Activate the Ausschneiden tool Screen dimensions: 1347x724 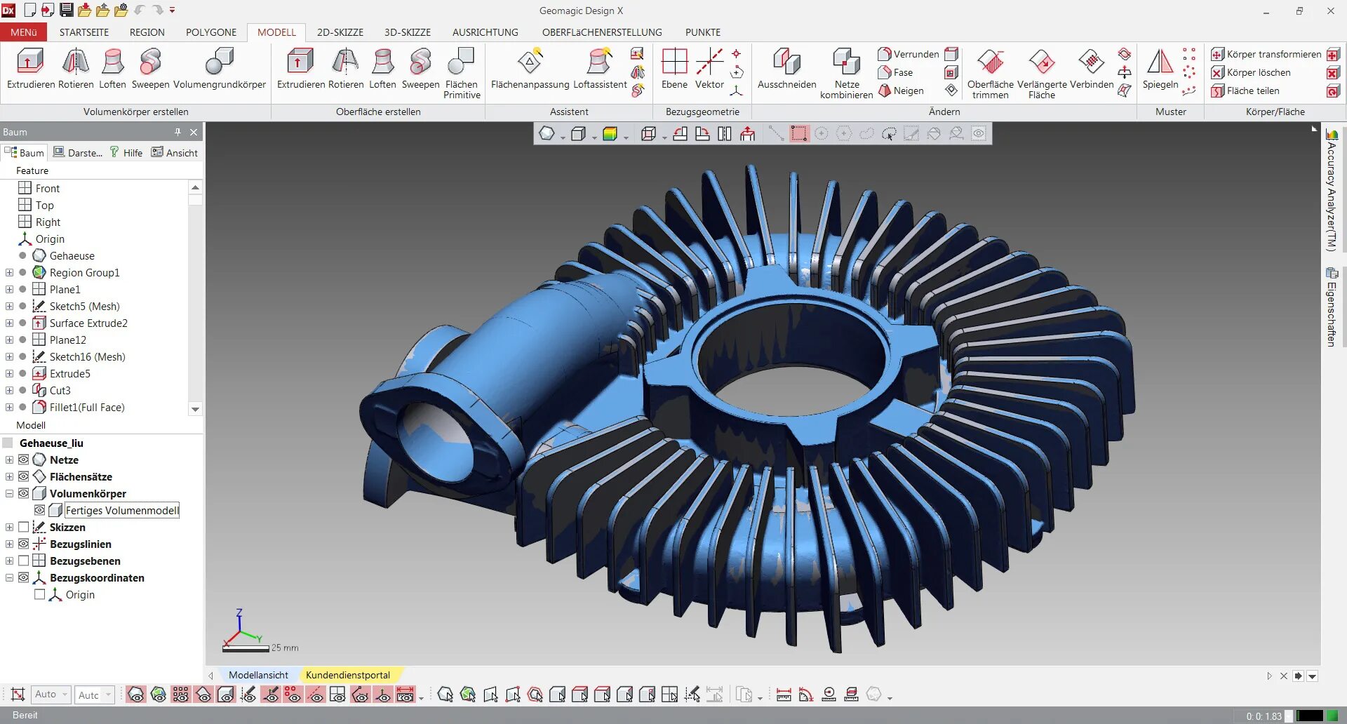787,69
